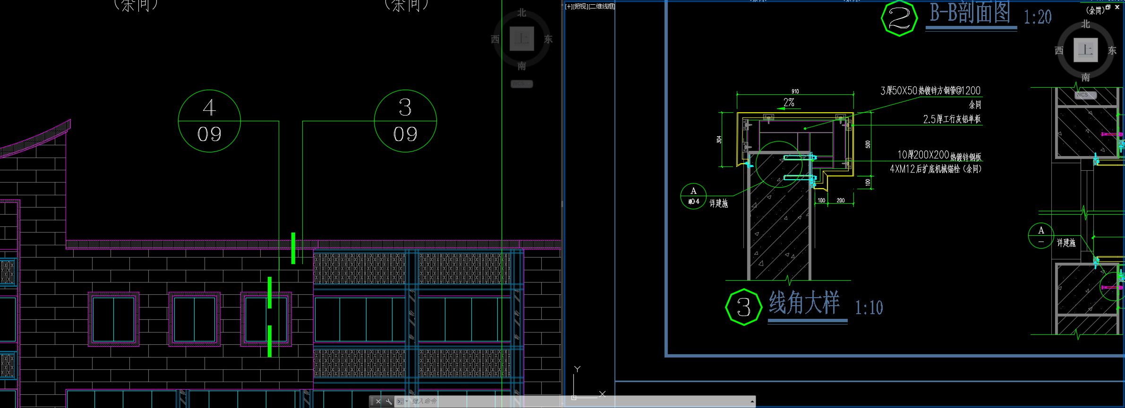Click 北 on the right ViewCube compass
Viewport: 1125px width, 408px height.
click(1086, 24)
